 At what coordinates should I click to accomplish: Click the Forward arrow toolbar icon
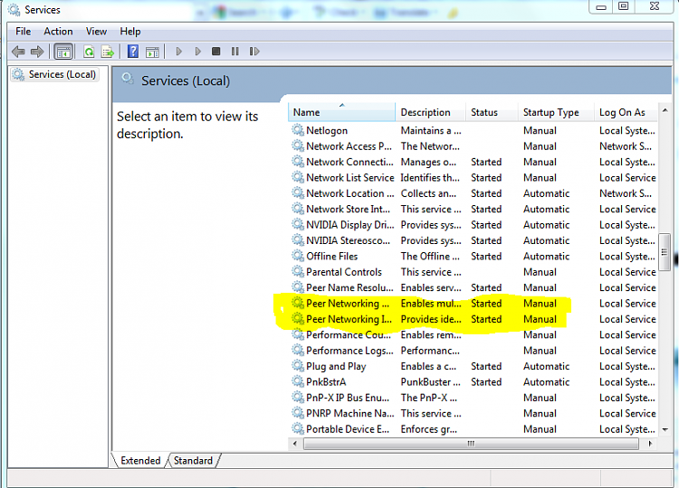[x=37, y=52]
